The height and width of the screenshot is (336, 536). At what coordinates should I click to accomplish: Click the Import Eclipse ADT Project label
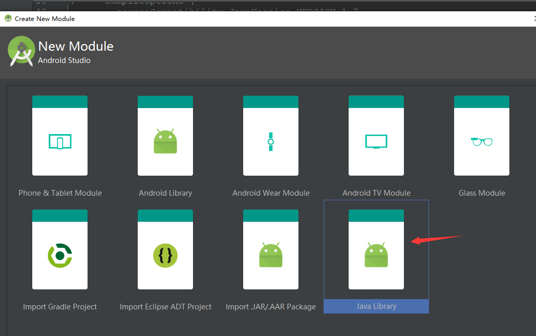(x=165, y=307)
